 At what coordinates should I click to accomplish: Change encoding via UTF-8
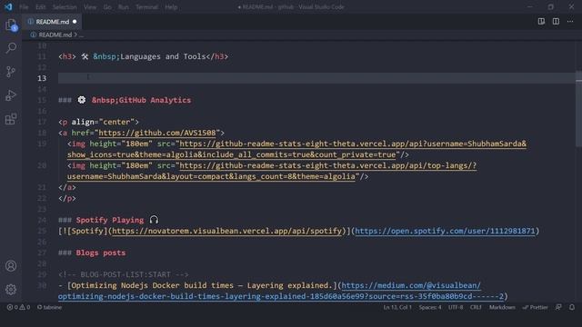tap(456, 307)
